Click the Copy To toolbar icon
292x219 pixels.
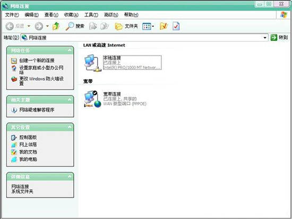[105, 26]
